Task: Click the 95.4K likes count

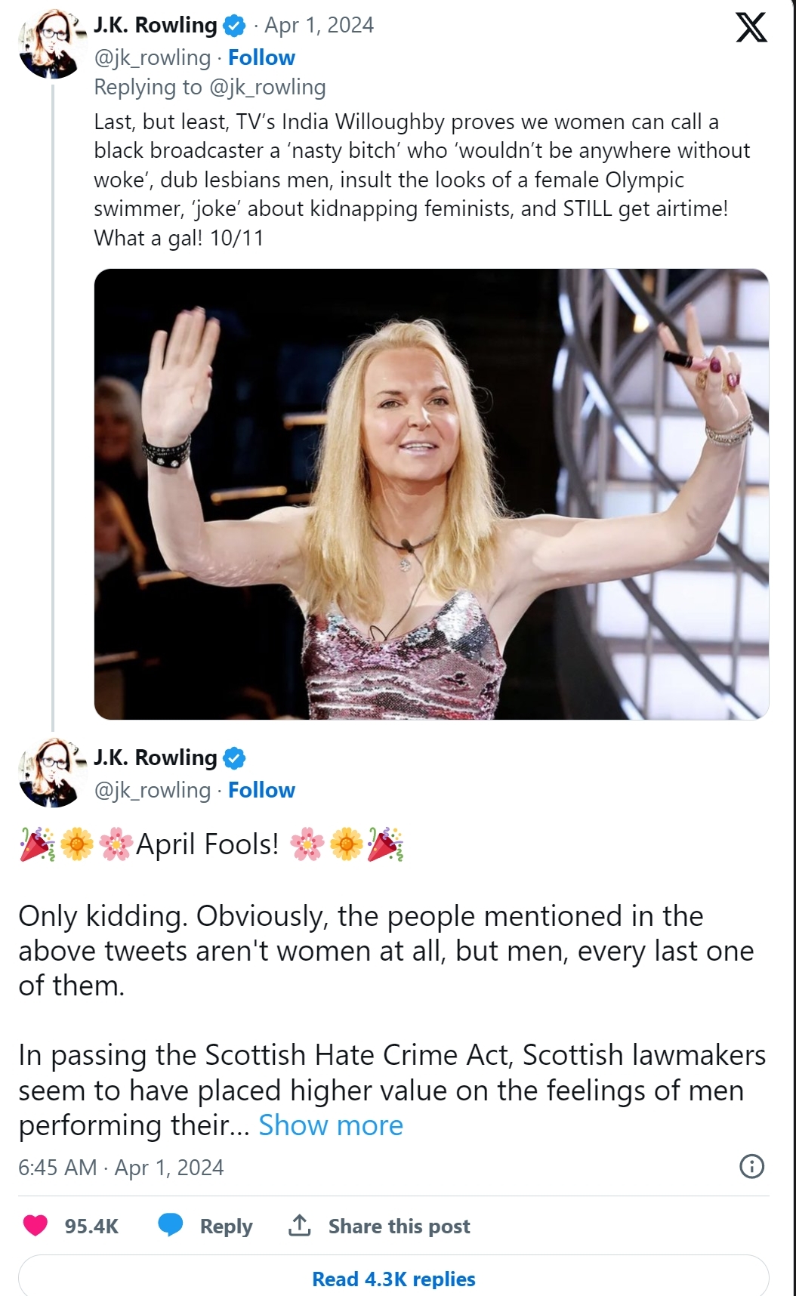Action: pos(91,1226)
